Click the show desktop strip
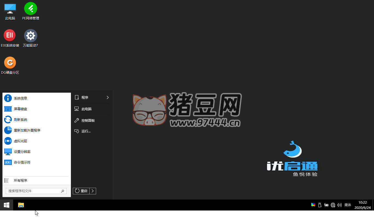This screenshot has width=374, height=219. (x=373, y=205)
